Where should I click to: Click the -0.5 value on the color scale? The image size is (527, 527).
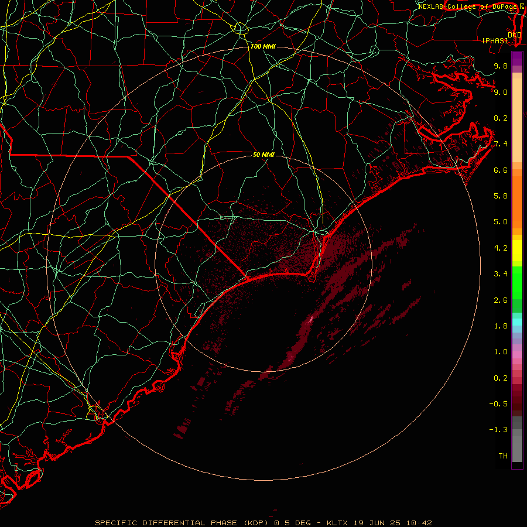coord(498,404)
